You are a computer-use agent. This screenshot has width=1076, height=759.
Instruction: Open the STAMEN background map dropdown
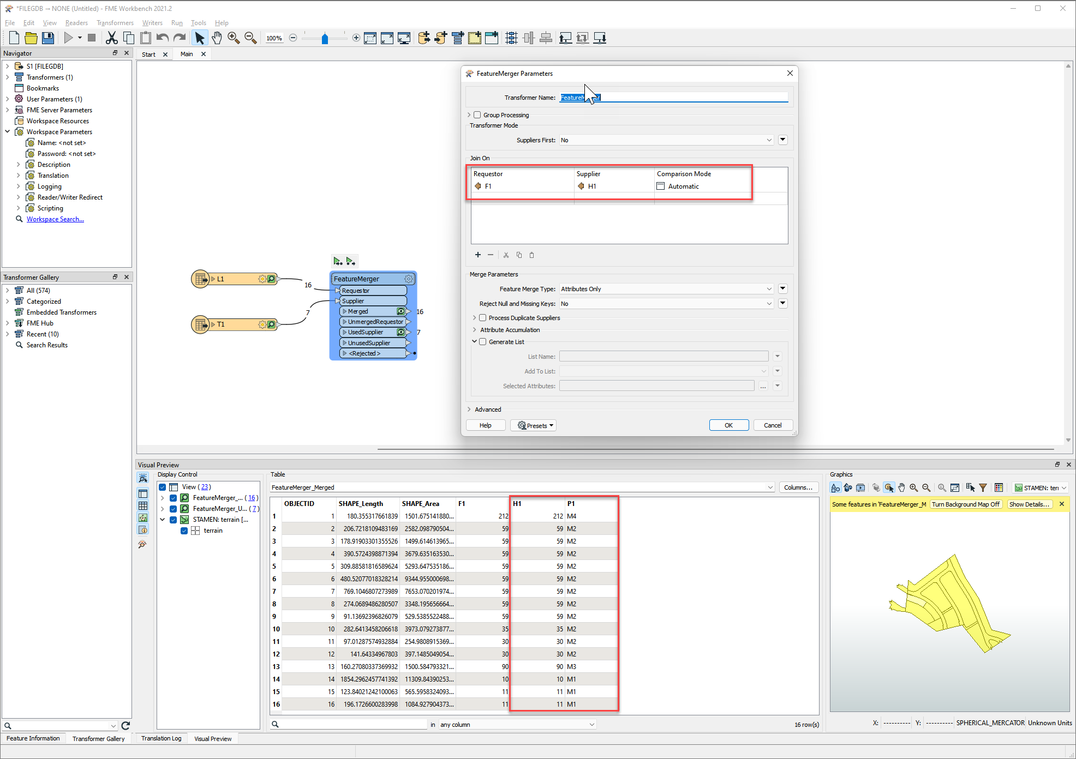(x=1041, y=487)
